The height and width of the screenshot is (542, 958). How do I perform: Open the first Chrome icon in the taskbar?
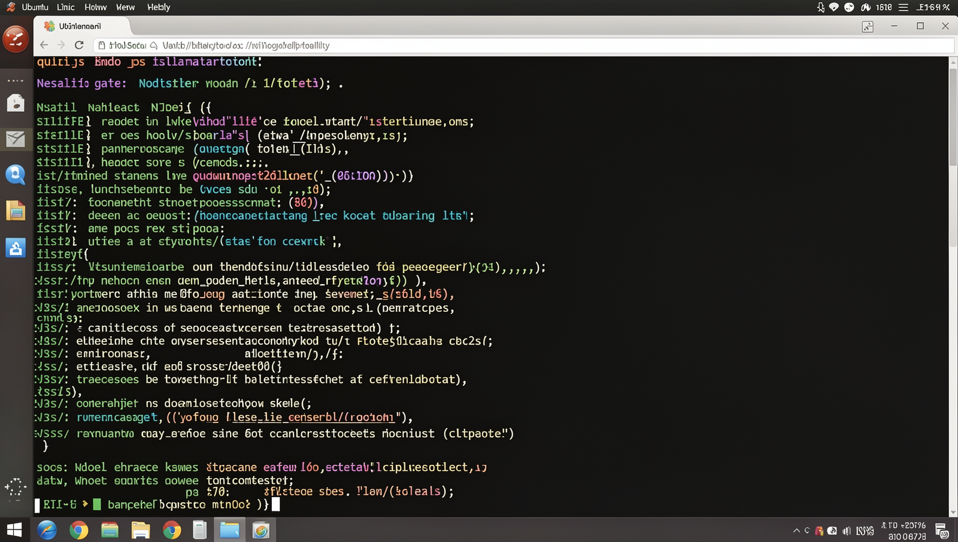[78, 530]
